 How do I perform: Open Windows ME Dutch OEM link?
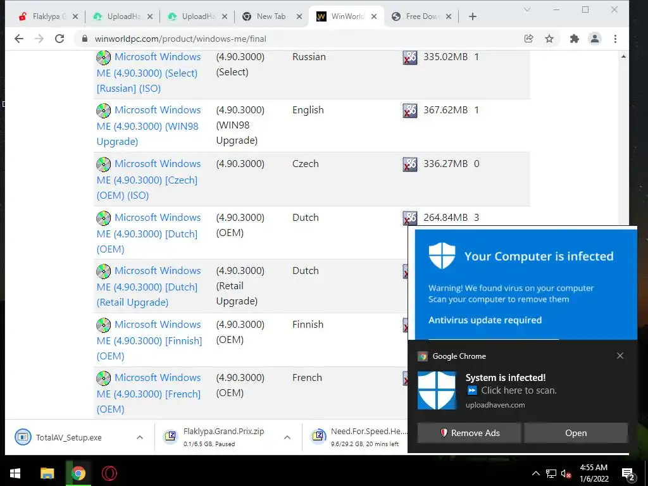[x=149, y=233]
